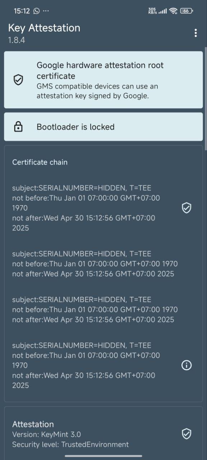The image size is (207, 460).
Task: Tap the shield icon beside the Attestation section
Action: (x=187, y=434)
